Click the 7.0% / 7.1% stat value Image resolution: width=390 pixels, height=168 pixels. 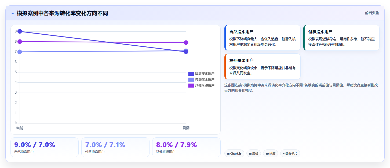tap(105, 145)
